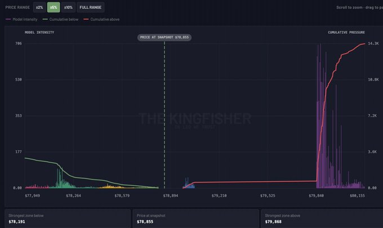Viewport: 383px width, 228px height.
Task: Click the blue intensity bars above snapshot price
Action: coord(188,185)
